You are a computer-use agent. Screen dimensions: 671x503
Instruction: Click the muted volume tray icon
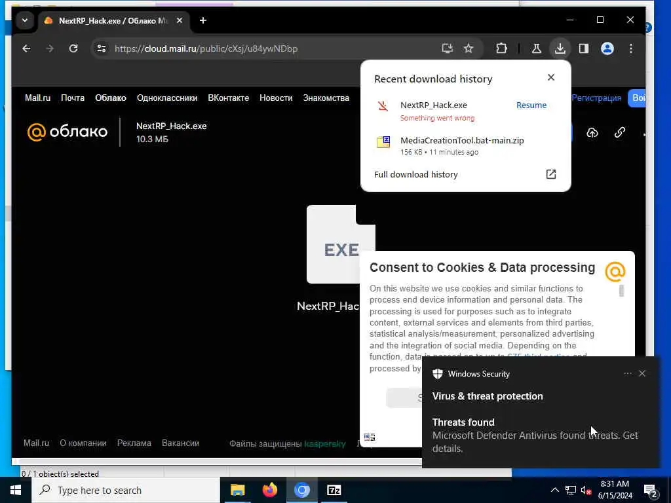click(586, 491)
